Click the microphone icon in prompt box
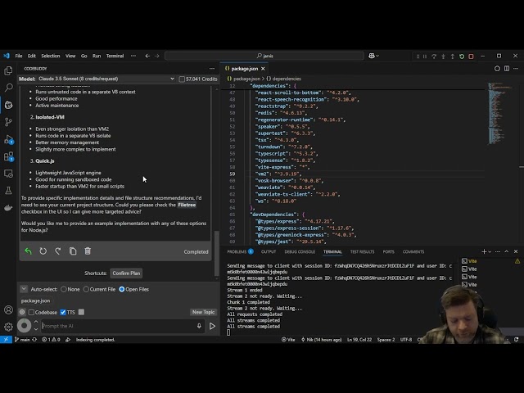524x393 pixels. tap(199, 326)
